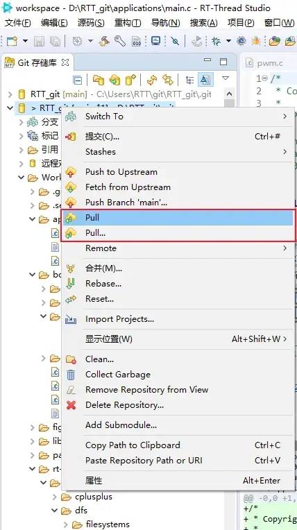Collapse the dfs folder
This screenshot has width=297, height=530.
[55, 511]
